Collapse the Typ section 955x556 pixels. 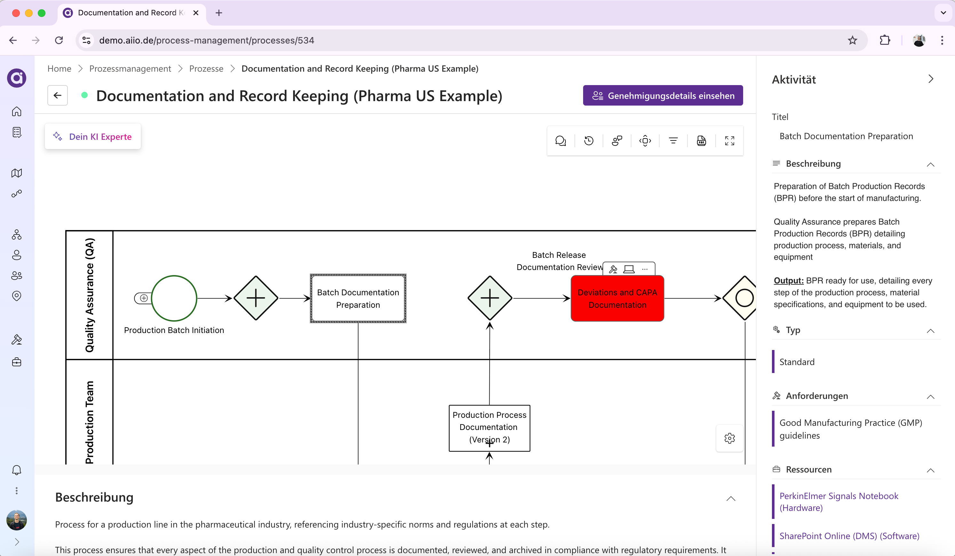930,331
